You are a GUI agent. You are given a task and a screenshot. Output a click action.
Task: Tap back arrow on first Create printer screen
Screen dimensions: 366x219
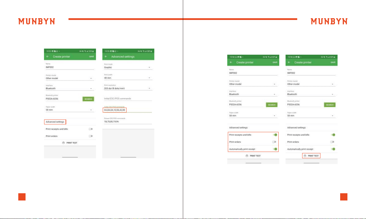click(47, 57)
